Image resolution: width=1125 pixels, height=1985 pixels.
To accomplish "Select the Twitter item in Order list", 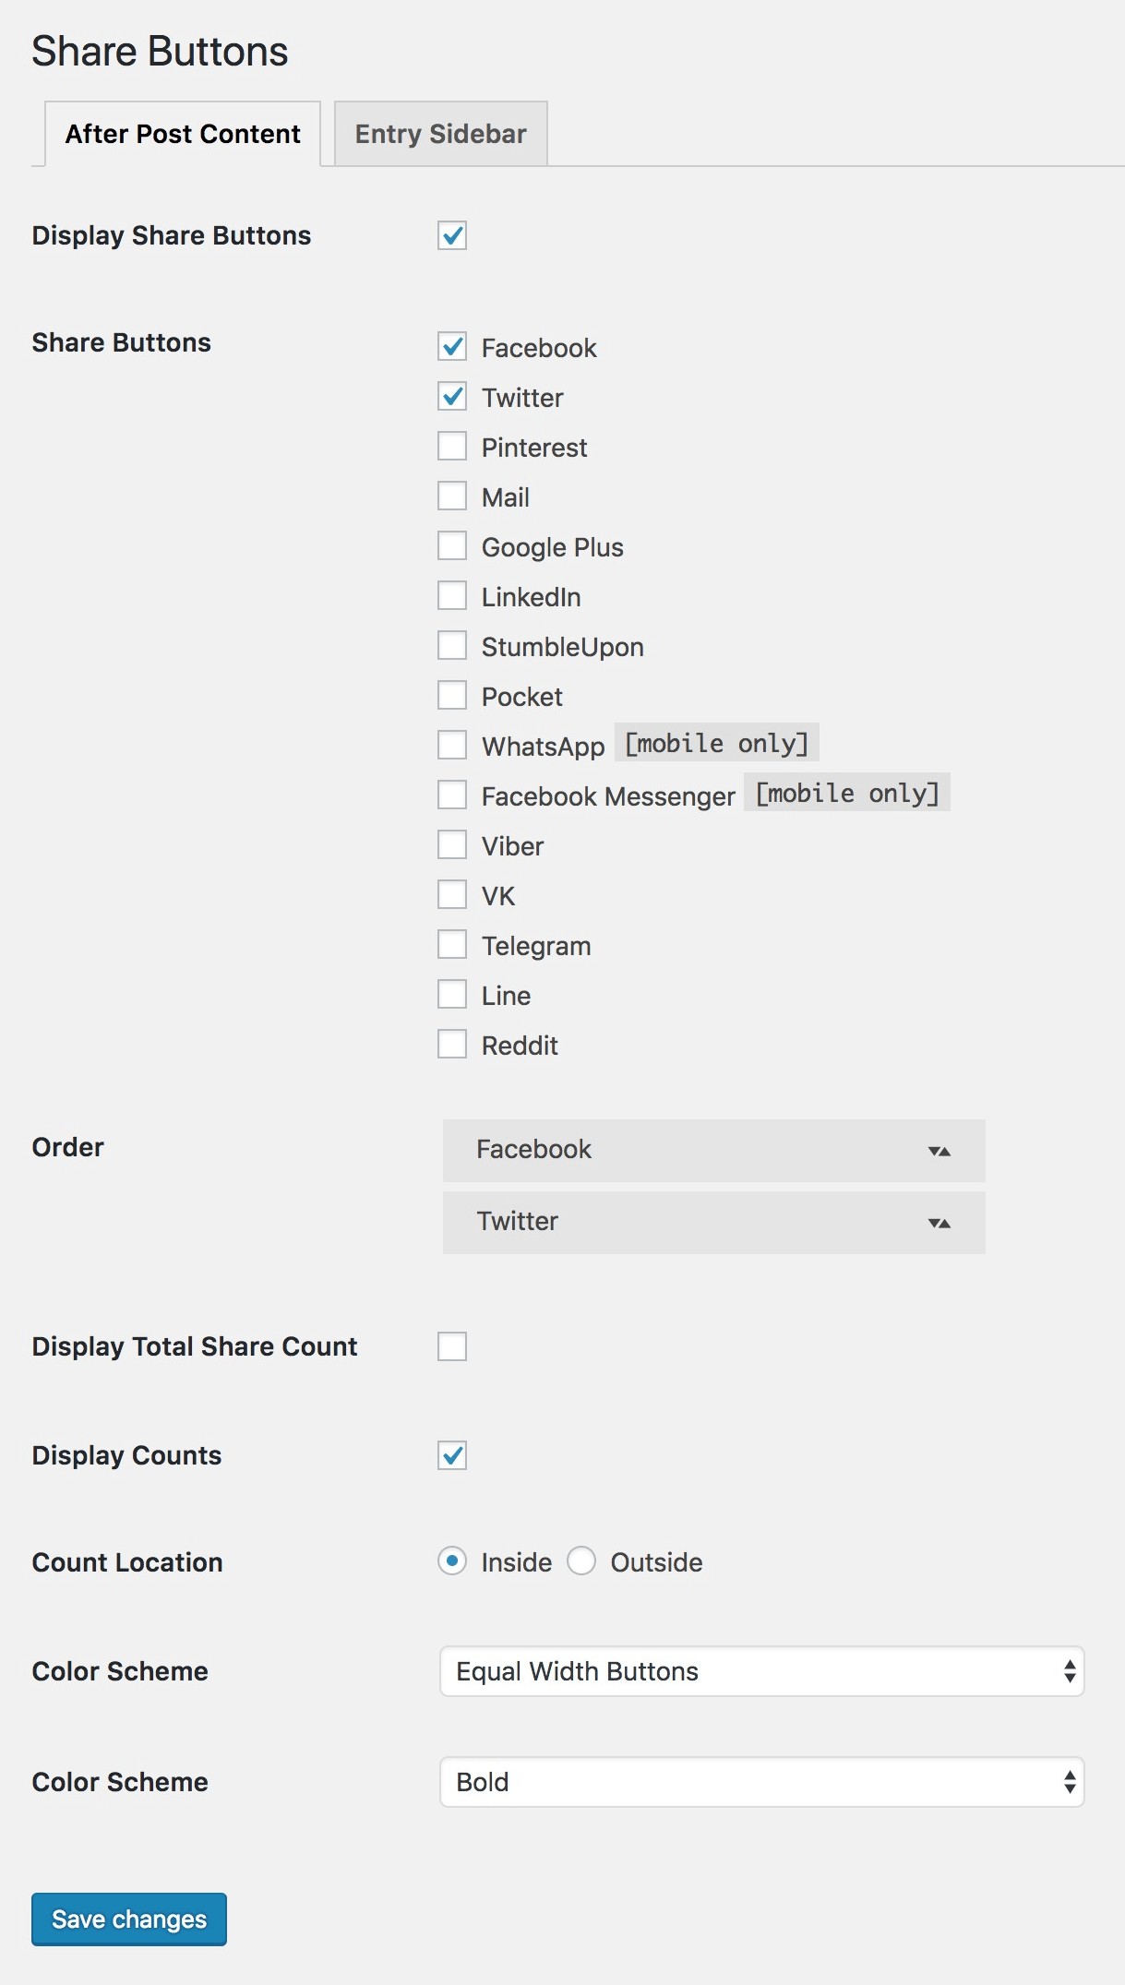I will point(714,1223).
